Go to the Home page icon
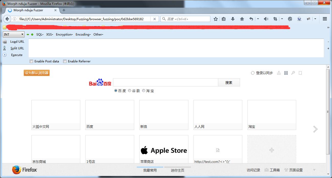Screen dimensions: 332x178 [242, 19]
